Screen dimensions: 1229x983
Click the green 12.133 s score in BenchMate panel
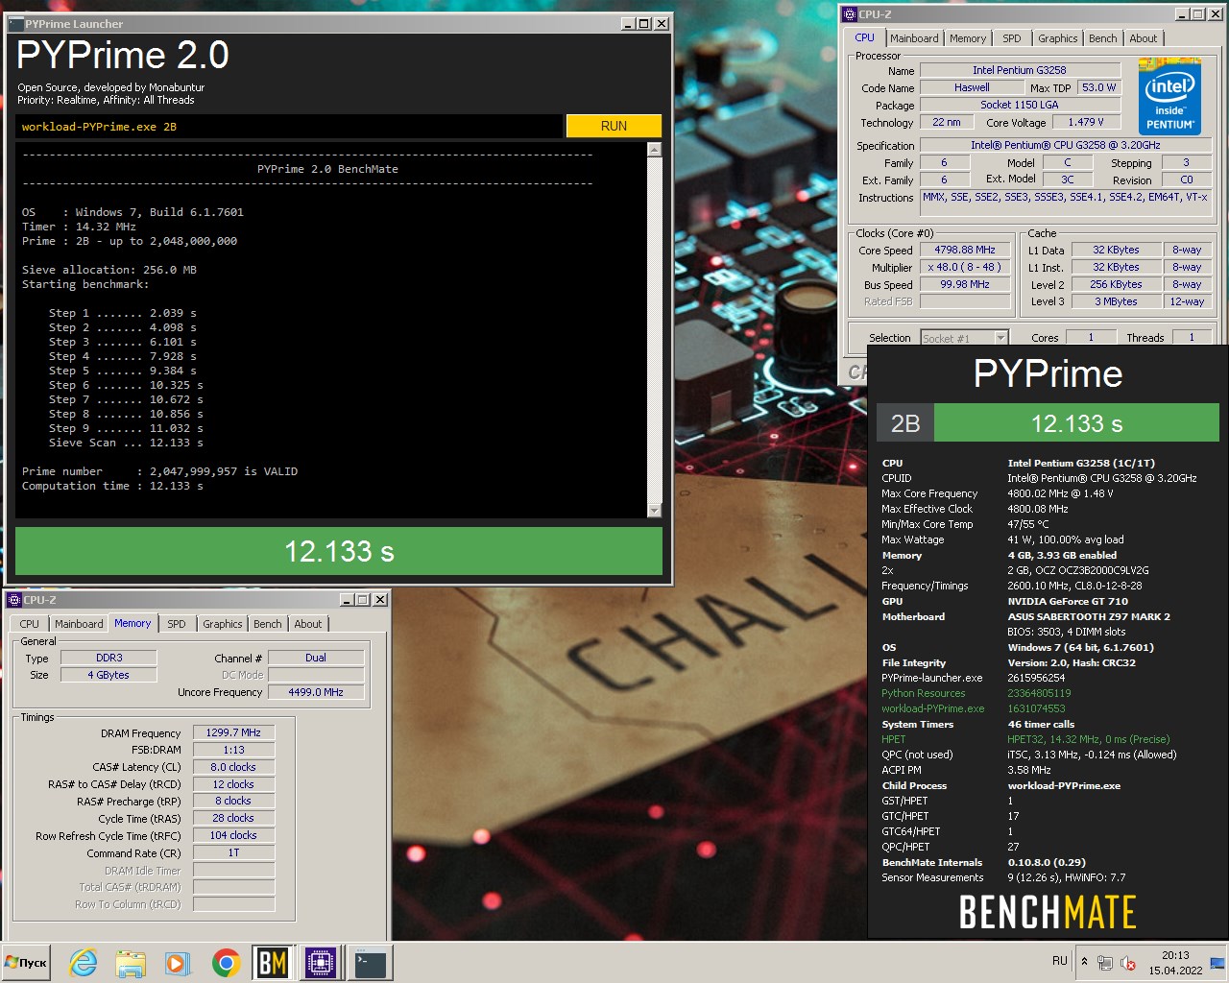[1076, 423]
